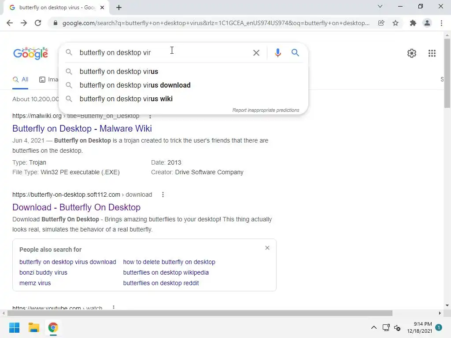The height and width of the screenshot is (338, 451).
Task: Click the address bar URL
Action: coord(216,23)
